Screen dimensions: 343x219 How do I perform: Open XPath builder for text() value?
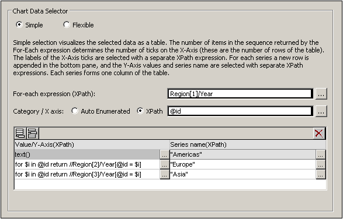(165, 154)
